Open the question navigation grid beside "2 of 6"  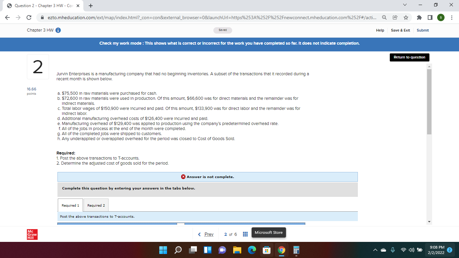point(245,234)
